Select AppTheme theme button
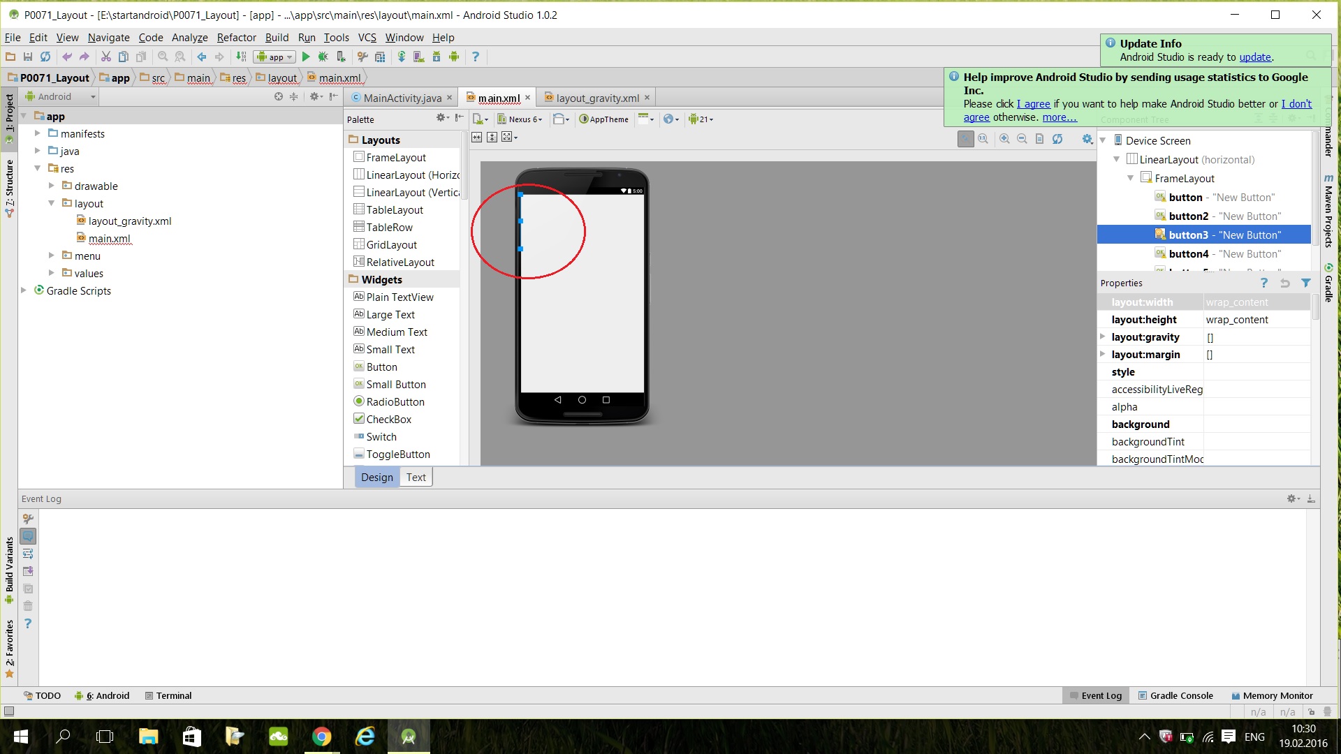The height and width of the screenshot is (754, 1341). click(604, 119)
